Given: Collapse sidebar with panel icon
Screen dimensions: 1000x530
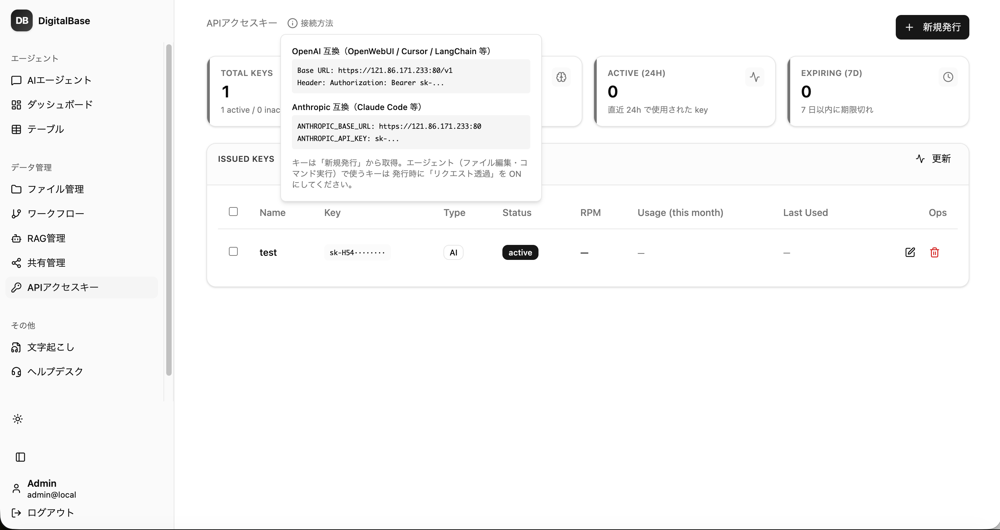Looking at the screenshot, I should pos(20,457).
